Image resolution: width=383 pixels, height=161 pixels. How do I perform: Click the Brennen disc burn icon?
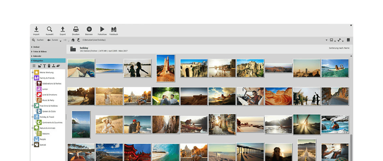pos(89,31)
